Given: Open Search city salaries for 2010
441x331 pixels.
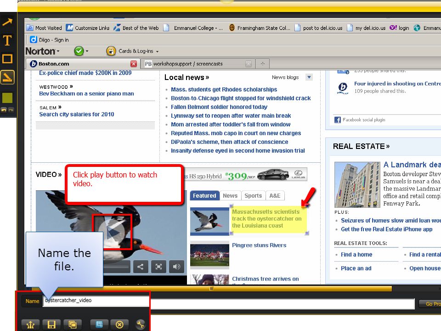Looking at the screenshot, I should [x=77, y=114].
